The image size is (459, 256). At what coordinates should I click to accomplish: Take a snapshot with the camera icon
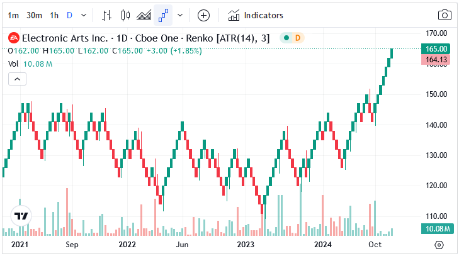pyautogui.click(x=445, y=15)
